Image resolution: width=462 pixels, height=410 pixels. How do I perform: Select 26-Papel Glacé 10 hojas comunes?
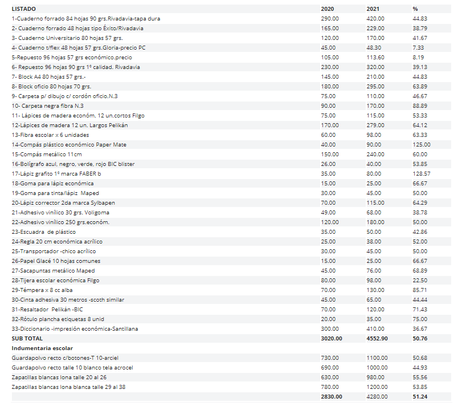pos(231,261)
